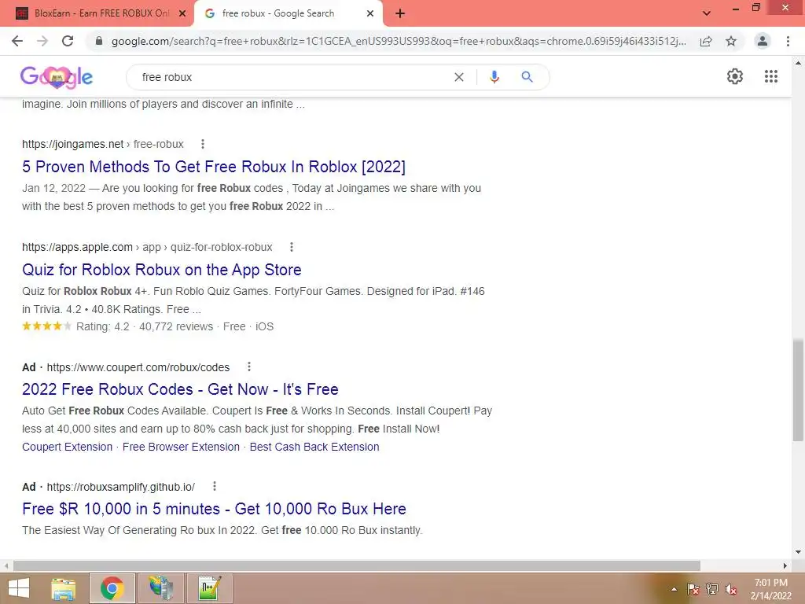Open the Chrome profile avatar menu
The height and width of the screenshot is (604, 805).
tap(763, 41)
